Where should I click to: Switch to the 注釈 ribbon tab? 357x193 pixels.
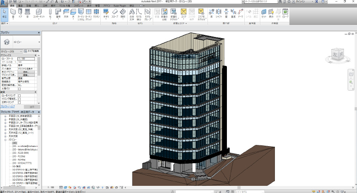coord(45,6)
